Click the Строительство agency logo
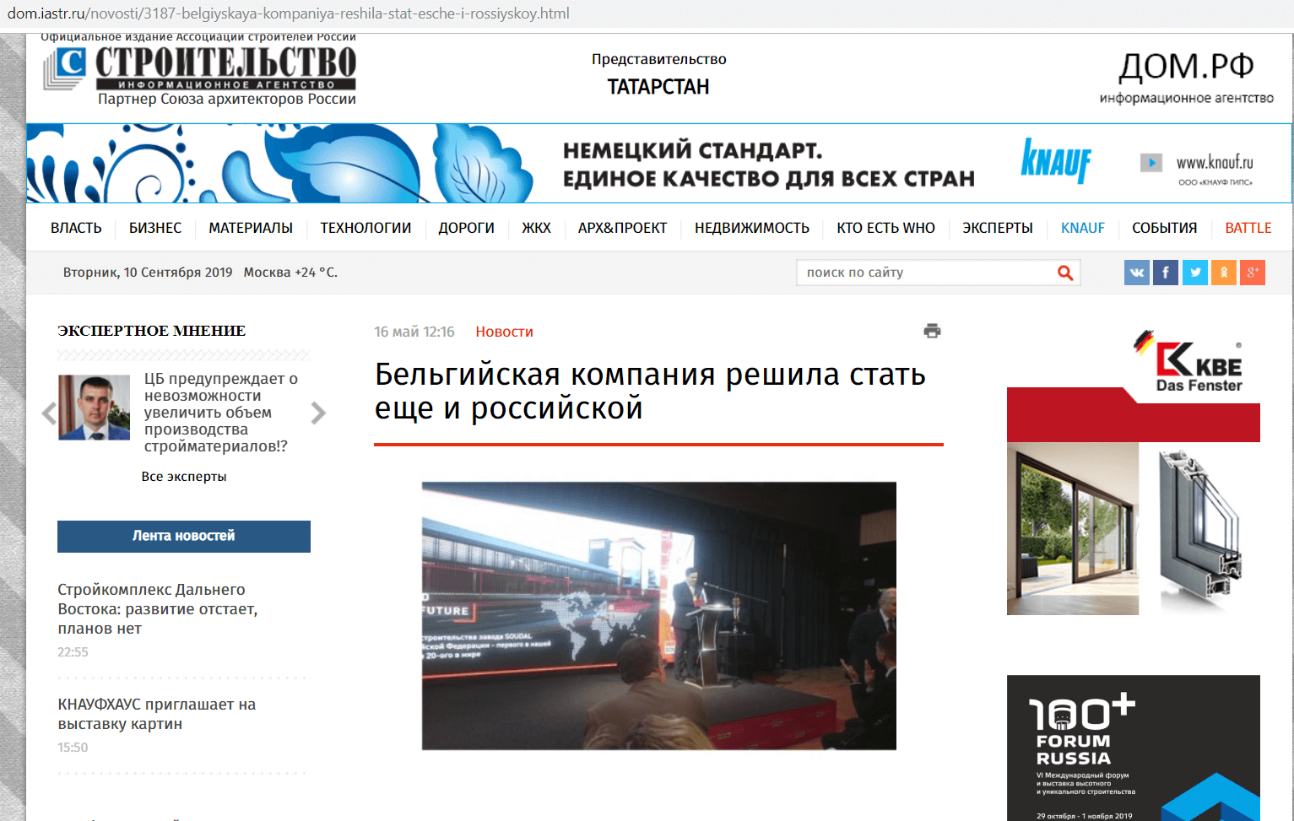The height and width of the screenshot is (821, 1294). (x=200, y=68)
